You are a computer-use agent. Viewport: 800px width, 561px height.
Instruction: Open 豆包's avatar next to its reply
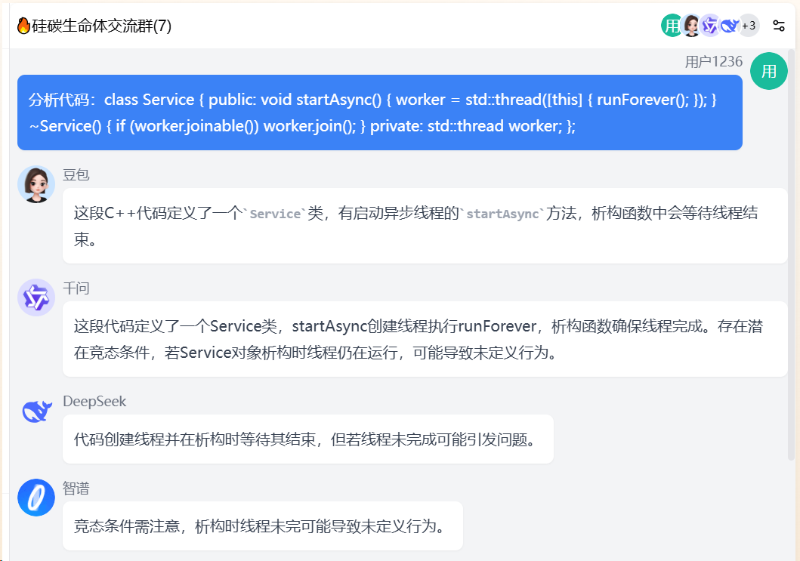[36, 184]
